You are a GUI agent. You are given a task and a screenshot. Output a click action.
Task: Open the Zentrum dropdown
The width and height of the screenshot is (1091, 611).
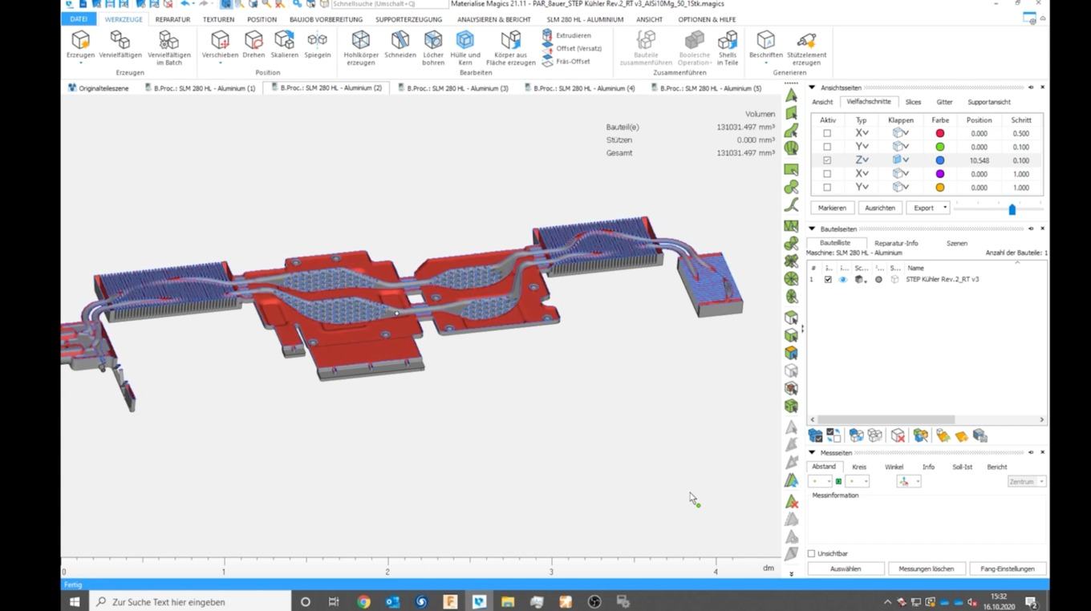1027,481
